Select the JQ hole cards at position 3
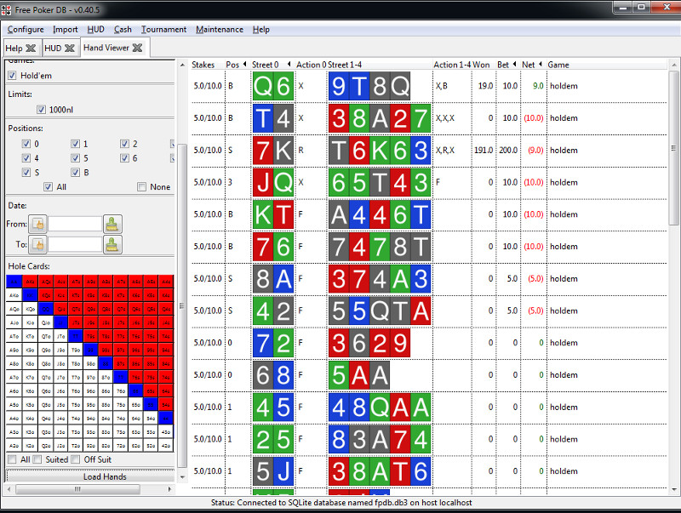Viewport: 681px width, 513px height. [x=273, y=182]
